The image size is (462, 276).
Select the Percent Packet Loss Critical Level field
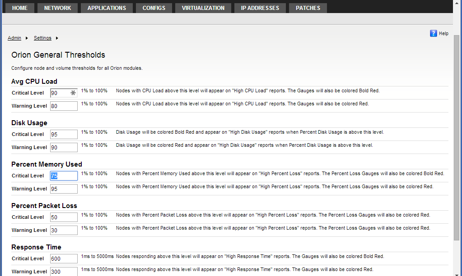click(64, 217)
